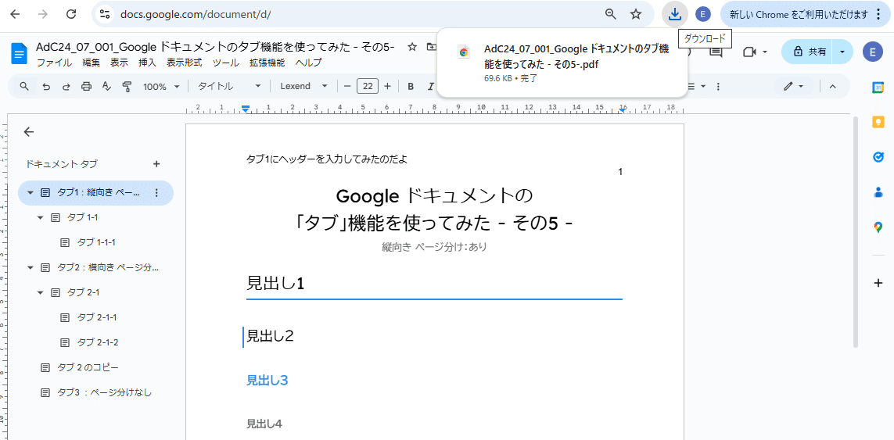Open the Lexend font dropdown
Screen dimensions: 894x440
[x=304, y=87]
